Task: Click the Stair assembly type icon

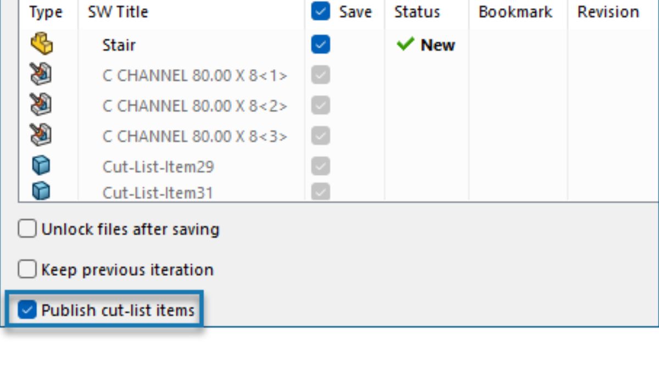Action: pos(42,44)
